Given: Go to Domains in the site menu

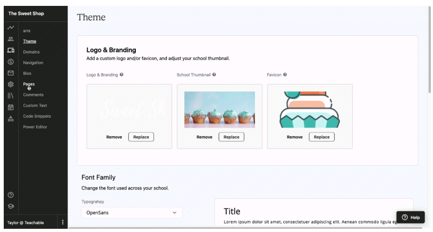Looking at the screenshot, I should point(31,52).
